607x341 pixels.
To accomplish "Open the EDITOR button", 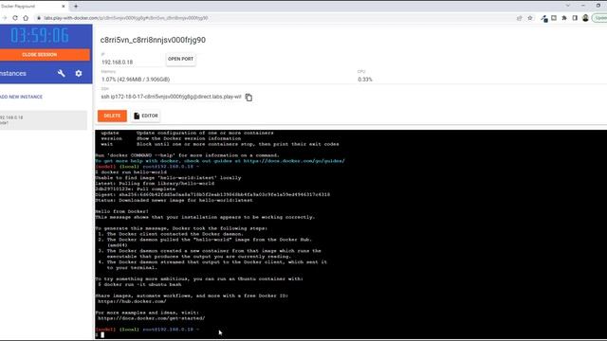I will pos(145,116).
